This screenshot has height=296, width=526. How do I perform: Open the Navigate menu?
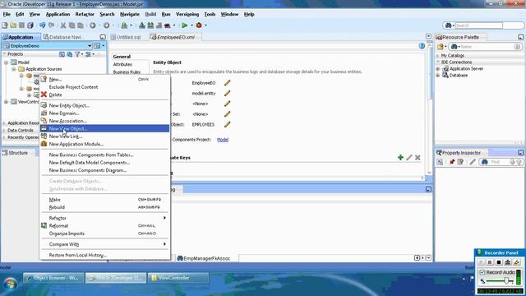point(130,15)
